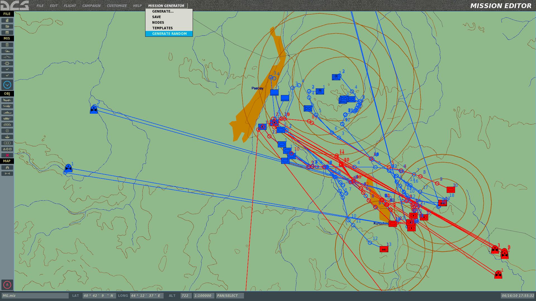Select the red SRD unit near waypoint 13
This screenshot has width=536, height=301.
[384, 249]
